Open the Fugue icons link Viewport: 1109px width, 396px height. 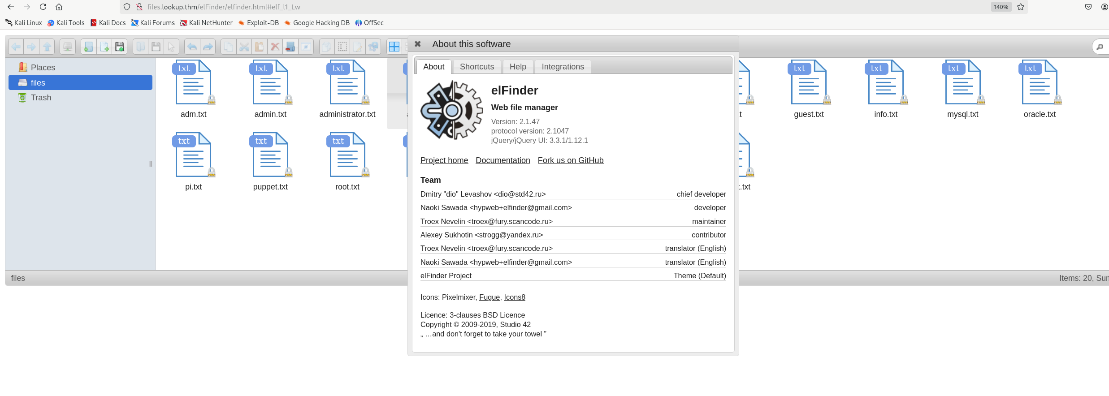(490, 297)
